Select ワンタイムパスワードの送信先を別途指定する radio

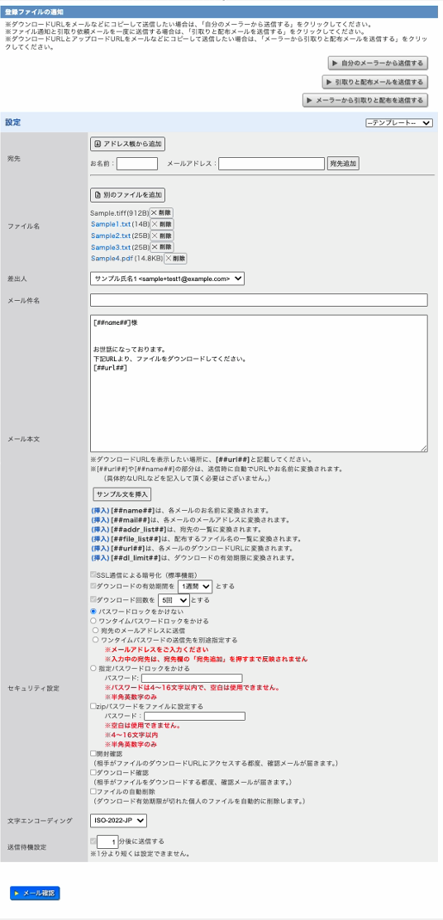pos(96,640)
